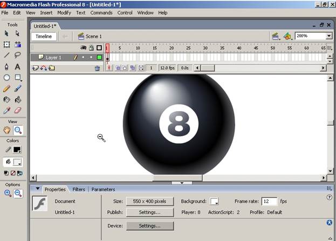Image resolution: width=336 pixels, height=241 pixels.
Task: Toggle show all layers as outlines
Action: [99, 48]
